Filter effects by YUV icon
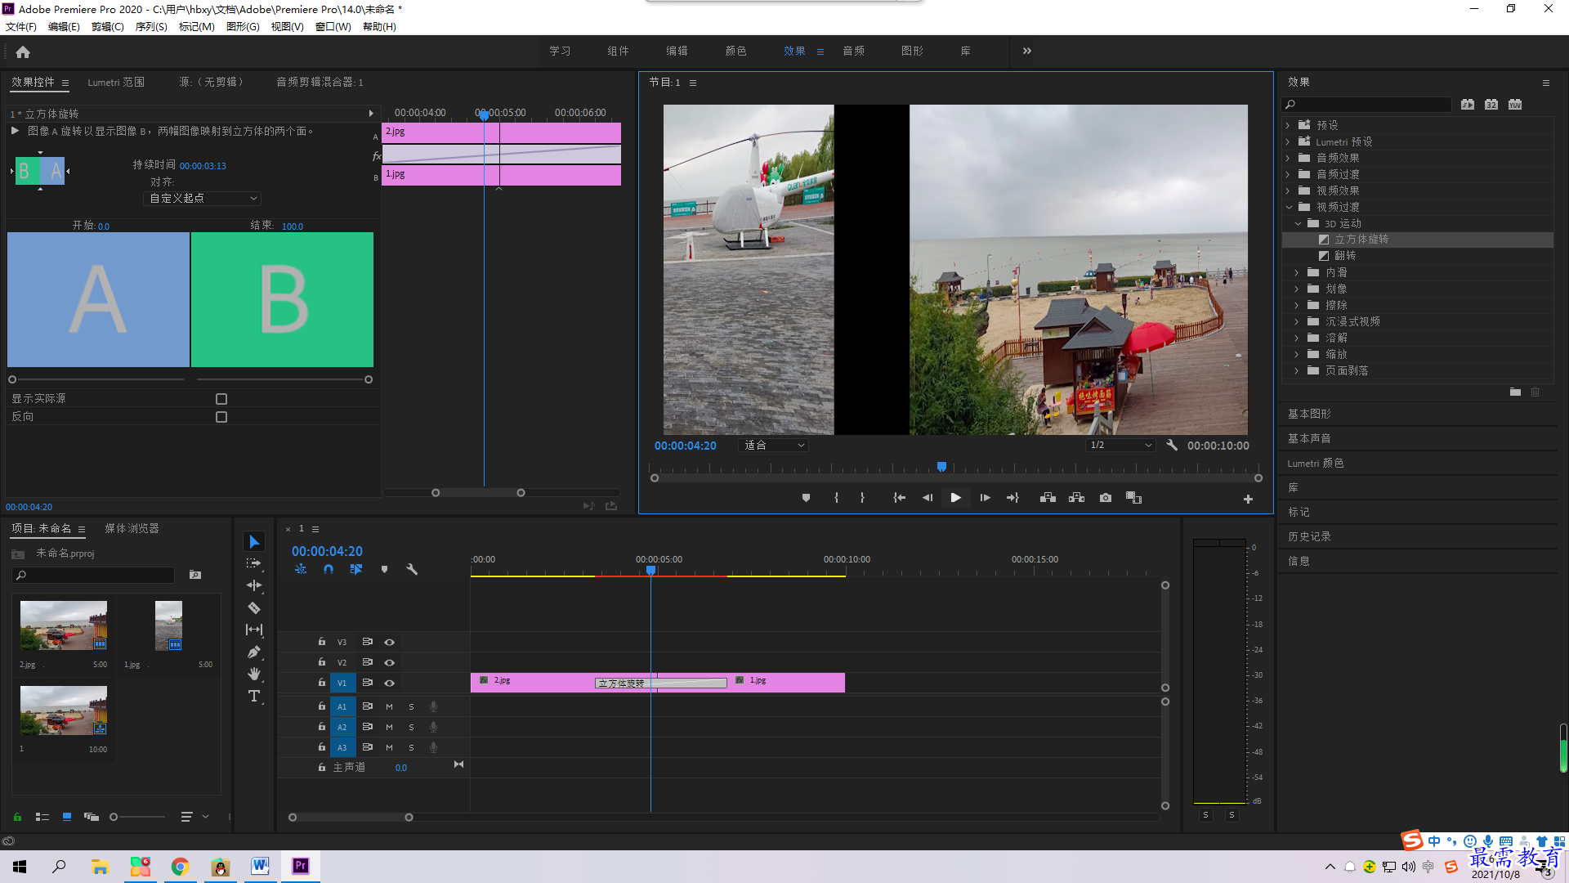 click(1515, 105)
